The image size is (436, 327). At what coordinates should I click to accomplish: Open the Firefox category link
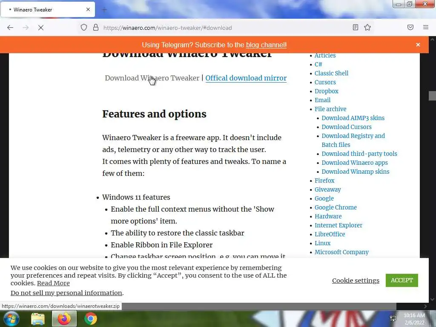point(324,181)
